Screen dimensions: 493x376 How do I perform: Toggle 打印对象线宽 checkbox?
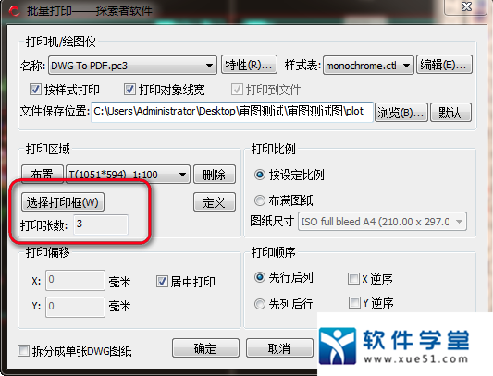129,90
